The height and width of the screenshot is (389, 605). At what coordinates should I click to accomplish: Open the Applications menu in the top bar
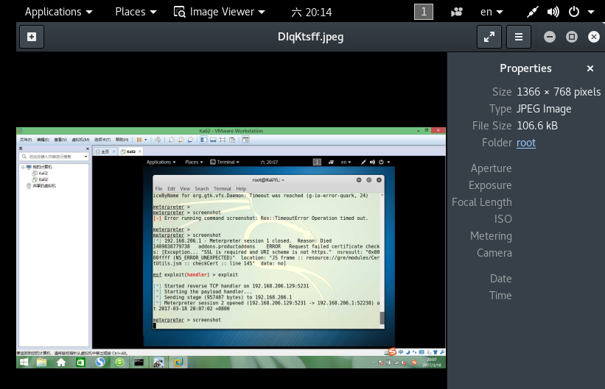[x=59, y=12]
